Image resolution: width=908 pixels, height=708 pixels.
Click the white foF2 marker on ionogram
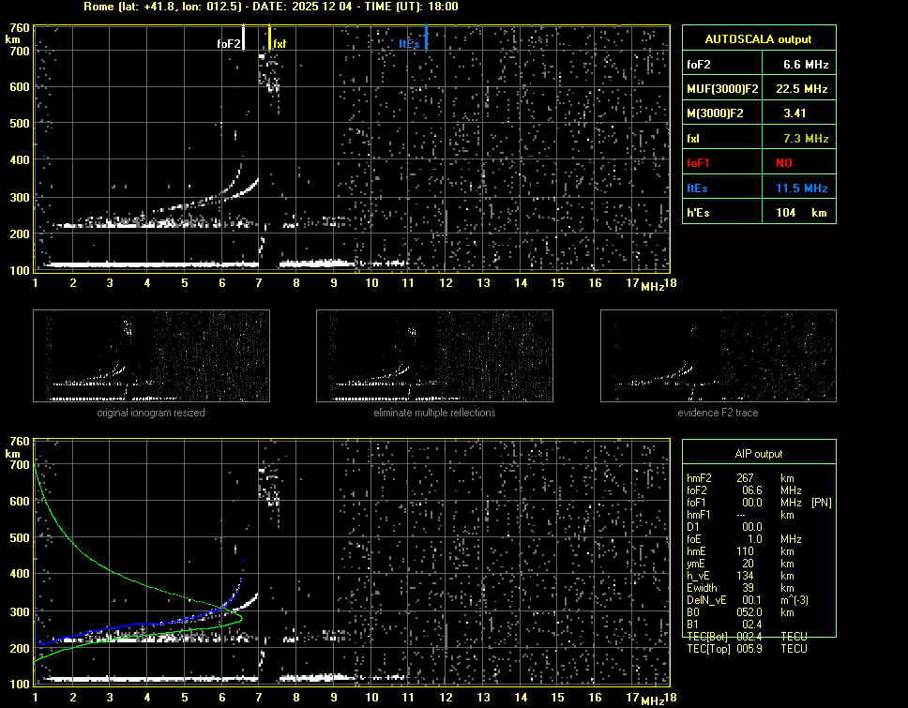tap(244, 38)
